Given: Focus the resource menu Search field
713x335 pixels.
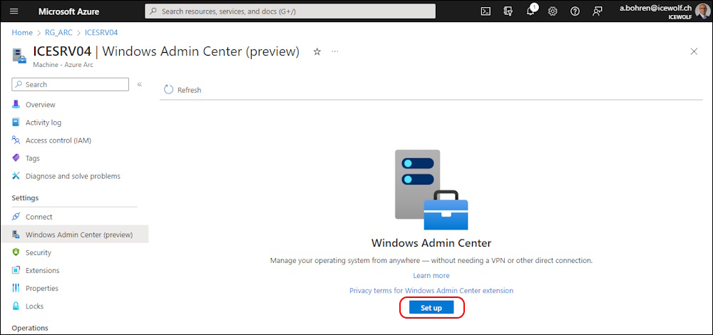Looking at the screenshot, I should (x=70, y=84).
